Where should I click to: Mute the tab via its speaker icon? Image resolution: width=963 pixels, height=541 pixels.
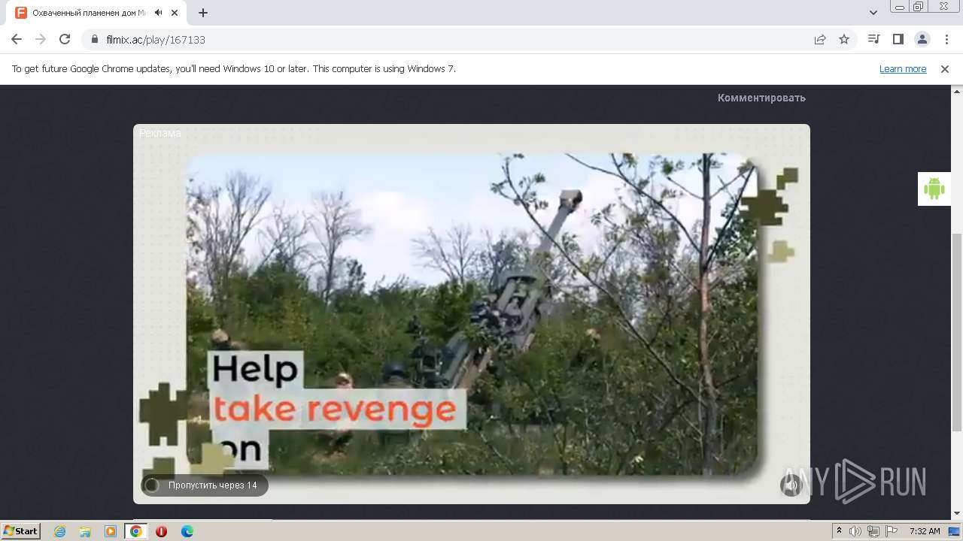tap(159, 13)
